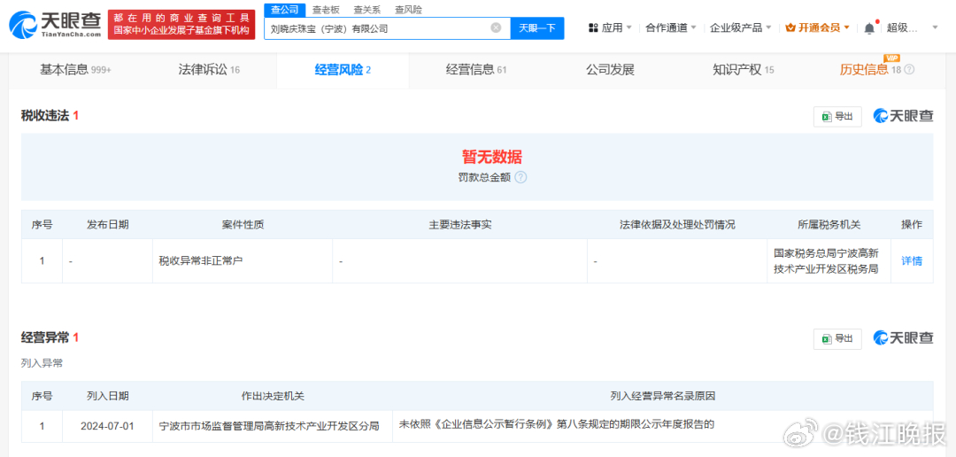Viewport: 956px width, 457px height.
Task: Click the help icon next to 历史信息 18
Action: tap(910, 70)
